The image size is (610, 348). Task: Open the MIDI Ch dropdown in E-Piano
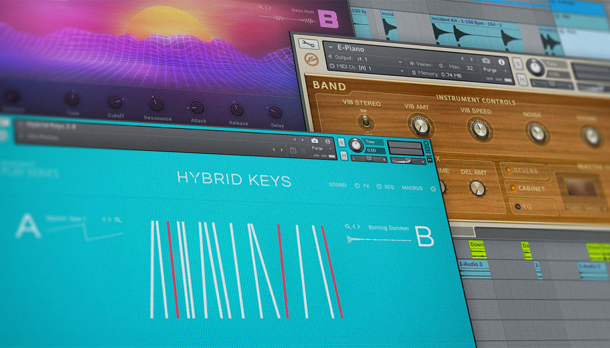(402, 71)
